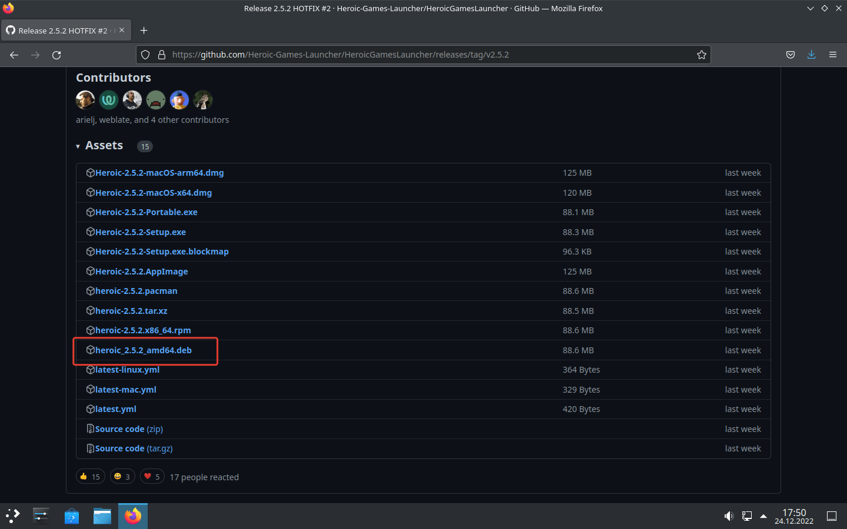
Task: Click the 125 MB size of macOS-arm64.dmg
Action: coord(577,173)
